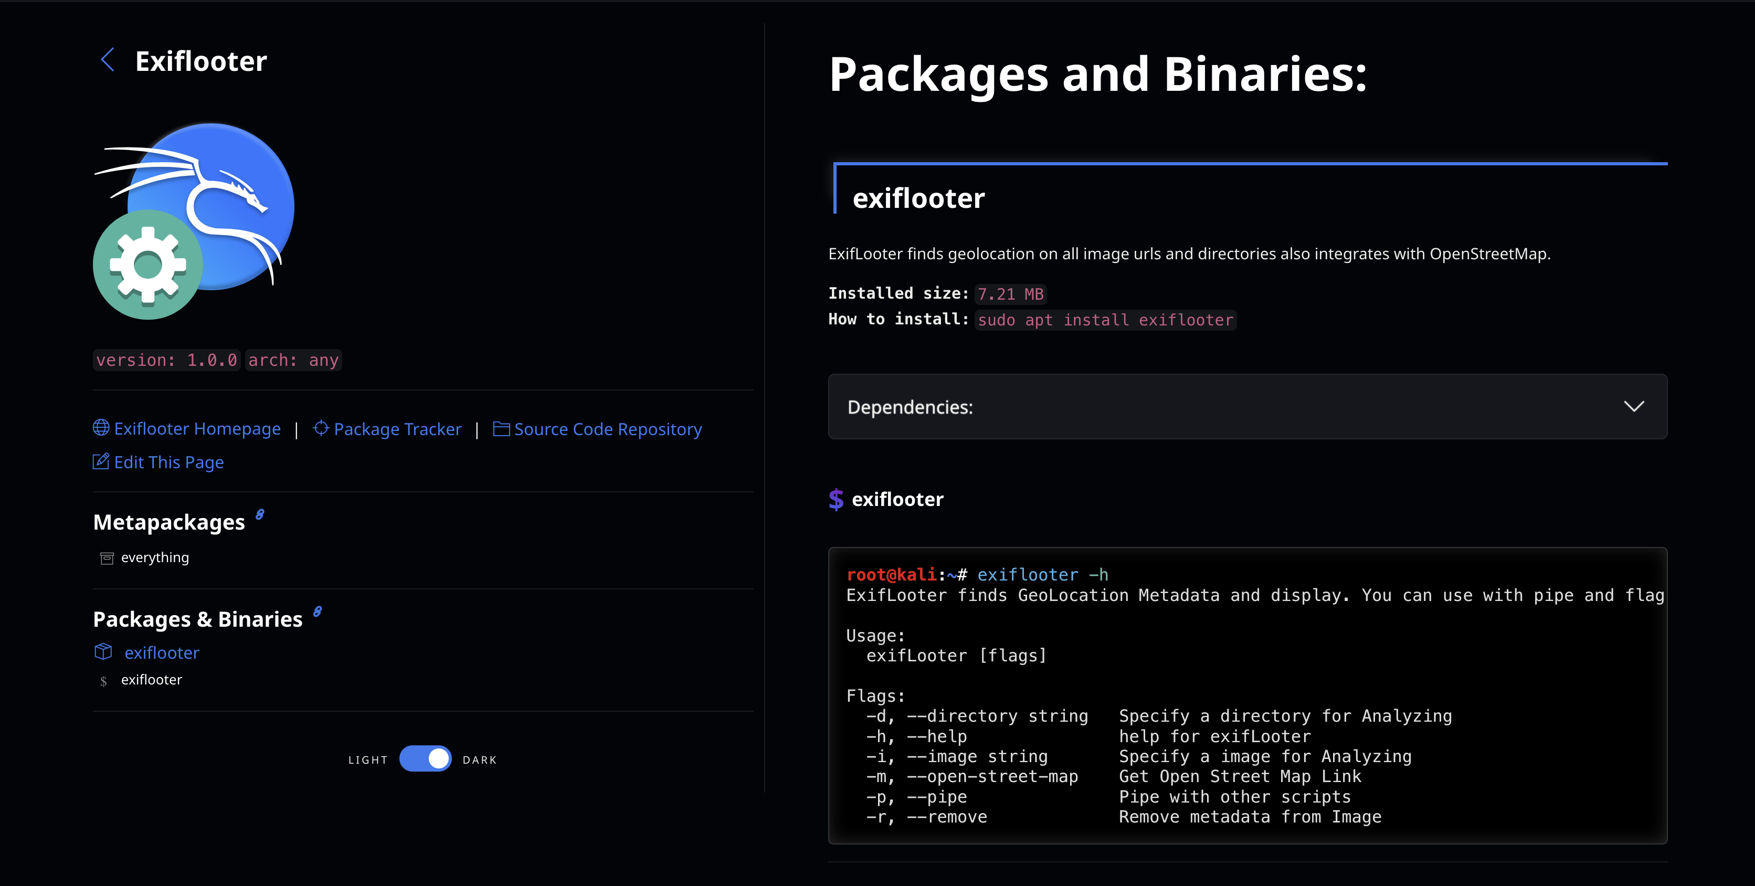Screen dimensions: 1755x886
Task: Click the LIGHT theme label
Action: 368,759
